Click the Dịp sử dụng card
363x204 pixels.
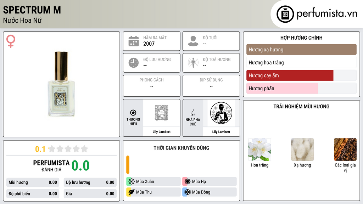point(211,86)
